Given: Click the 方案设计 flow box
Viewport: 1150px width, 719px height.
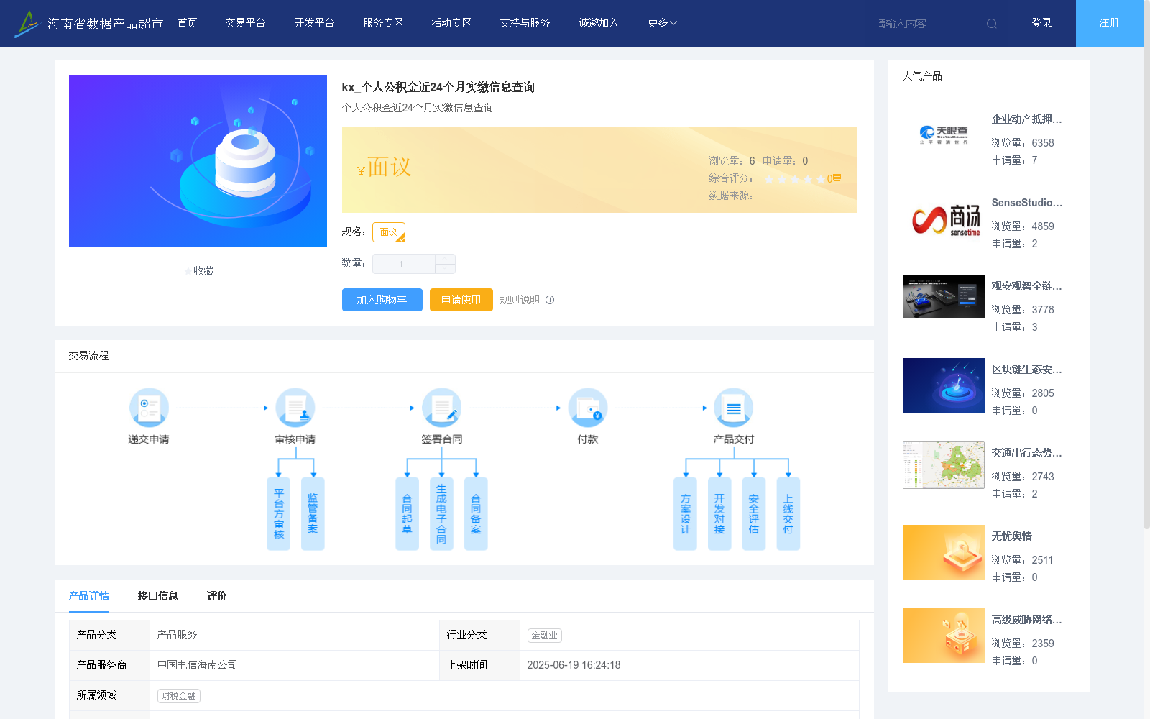Looking at the screenshot, I should [686, 514].
